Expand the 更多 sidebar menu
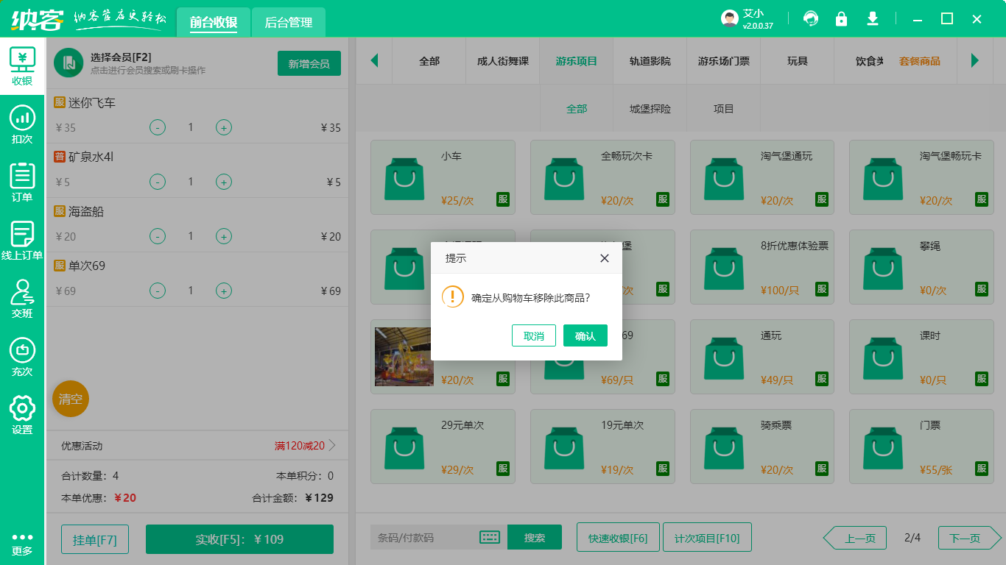 (22, 544)
